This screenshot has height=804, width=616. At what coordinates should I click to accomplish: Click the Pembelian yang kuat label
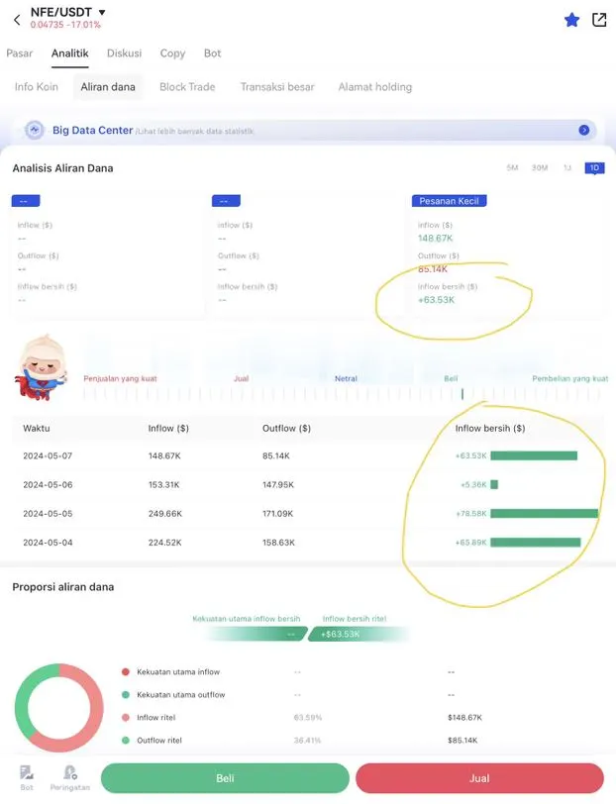569,378
